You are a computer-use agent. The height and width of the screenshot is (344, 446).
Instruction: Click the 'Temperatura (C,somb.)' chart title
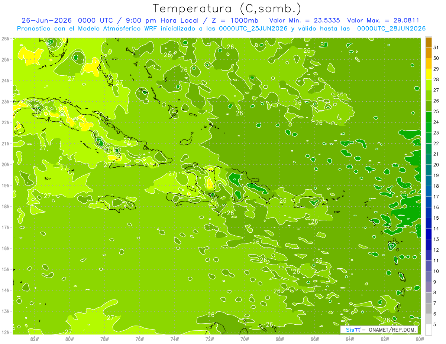(227, 9)
